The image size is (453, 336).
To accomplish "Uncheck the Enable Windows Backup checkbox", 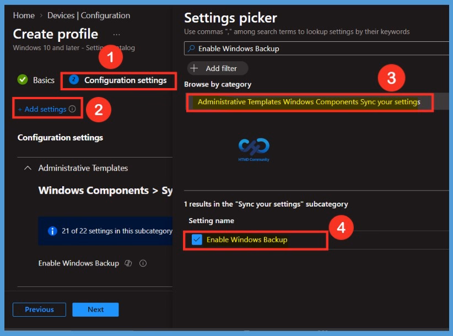I will tap(197, 240).
